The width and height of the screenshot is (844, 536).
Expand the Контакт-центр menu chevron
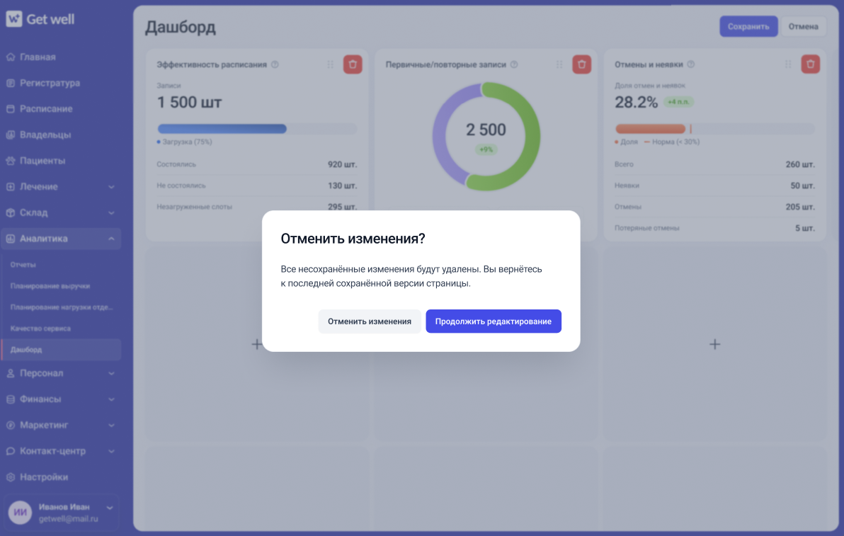[111, 451]
